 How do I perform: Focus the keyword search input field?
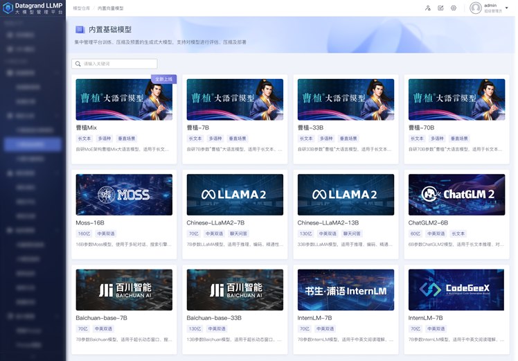(x=118, y=64)
